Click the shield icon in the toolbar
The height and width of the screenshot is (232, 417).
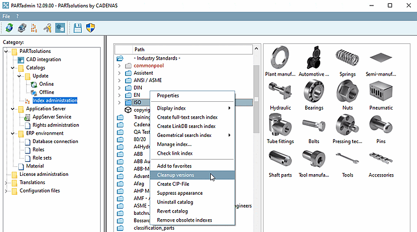(x=91, y=28)
